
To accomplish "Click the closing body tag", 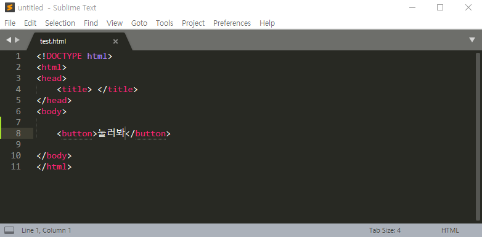I will click(54, 156).
